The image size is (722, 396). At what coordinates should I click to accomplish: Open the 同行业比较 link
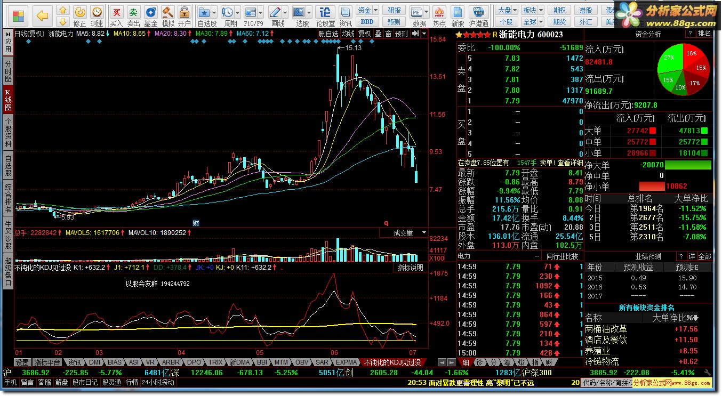click(x=562, y=256)
